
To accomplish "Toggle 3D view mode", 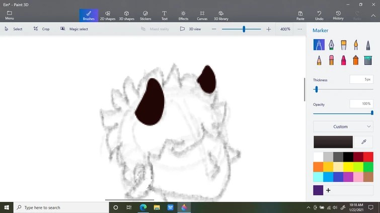I will coord(191,29).
